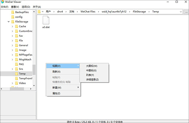Click tree scrollbar down arrow
The image size is (189, 123).
pyautogui.click(x=34, y=85)
